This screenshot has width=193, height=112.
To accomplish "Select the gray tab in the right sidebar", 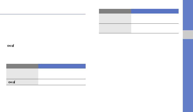I will (x=188, y=34).
